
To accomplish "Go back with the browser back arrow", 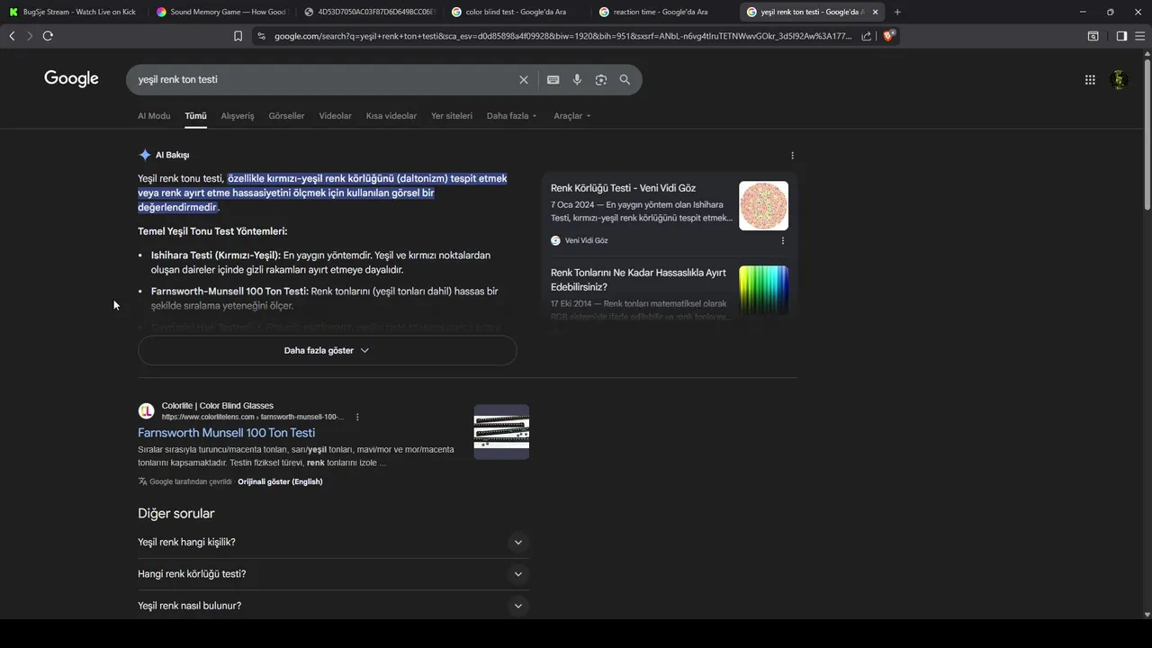I will click(x=12, y=36).
